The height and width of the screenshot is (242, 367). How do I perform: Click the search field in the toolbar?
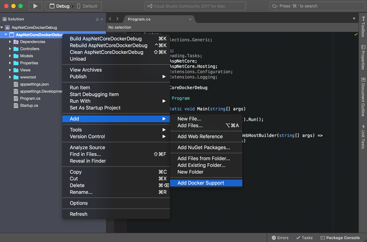pyautogui.click(x=317, y=6)
